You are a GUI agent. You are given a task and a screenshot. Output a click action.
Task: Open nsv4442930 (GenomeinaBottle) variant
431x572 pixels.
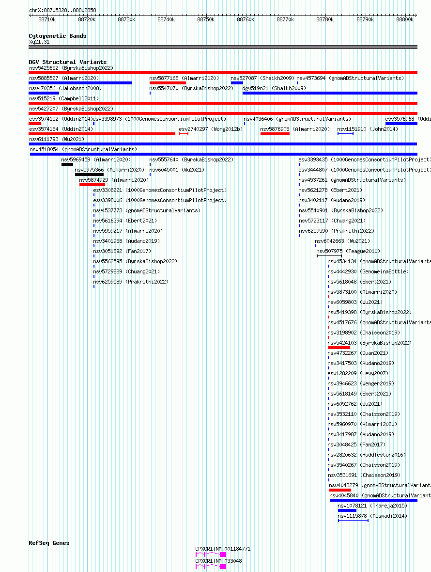click(368, 272)
